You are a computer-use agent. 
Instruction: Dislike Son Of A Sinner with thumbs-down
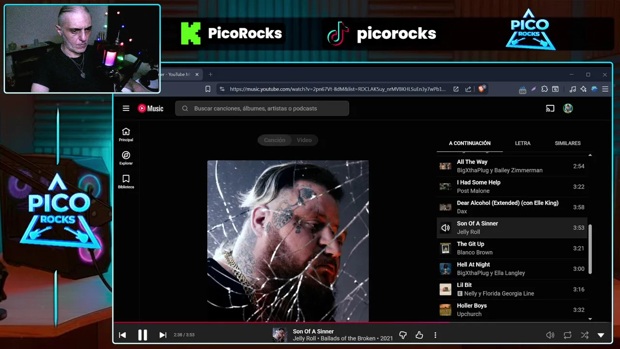(403, 335)
